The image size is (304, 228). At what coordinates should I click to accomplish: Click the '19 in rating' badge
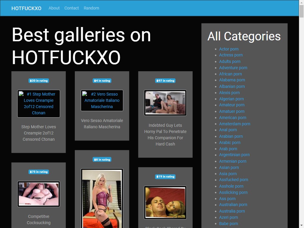click(165, 177)
